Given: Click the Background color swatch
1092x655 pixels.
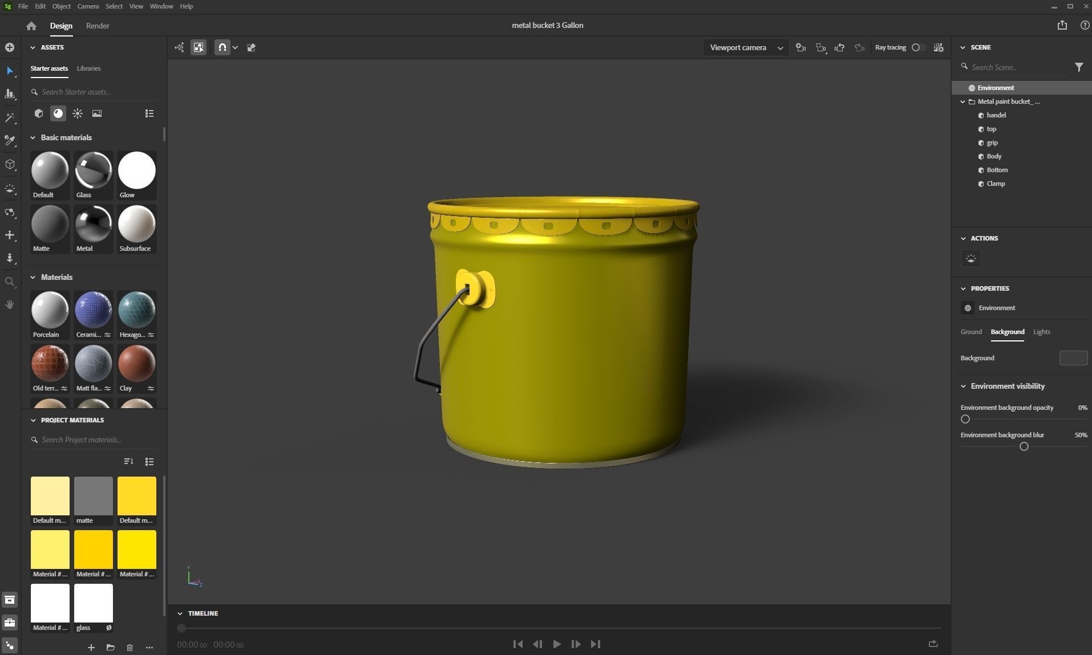Looking at the screenshot, I should [x=1073, y=358].
